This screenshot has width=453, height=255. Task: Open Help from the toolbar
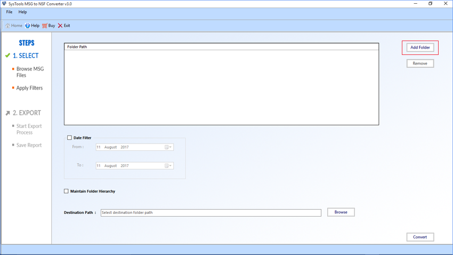coord(32,26)
